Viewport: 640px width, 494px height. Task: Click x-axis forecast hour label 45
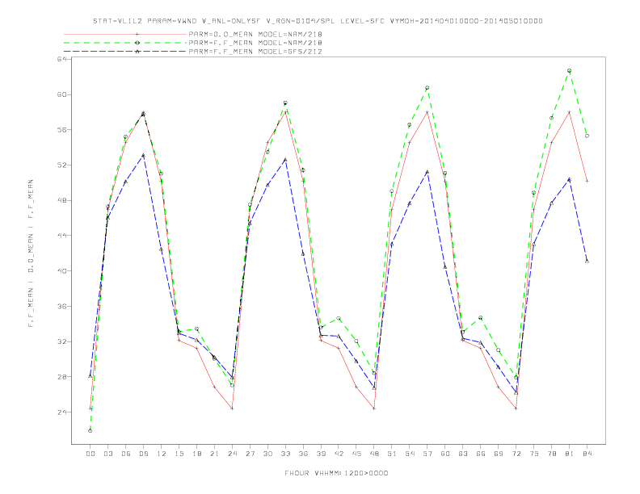356,454
